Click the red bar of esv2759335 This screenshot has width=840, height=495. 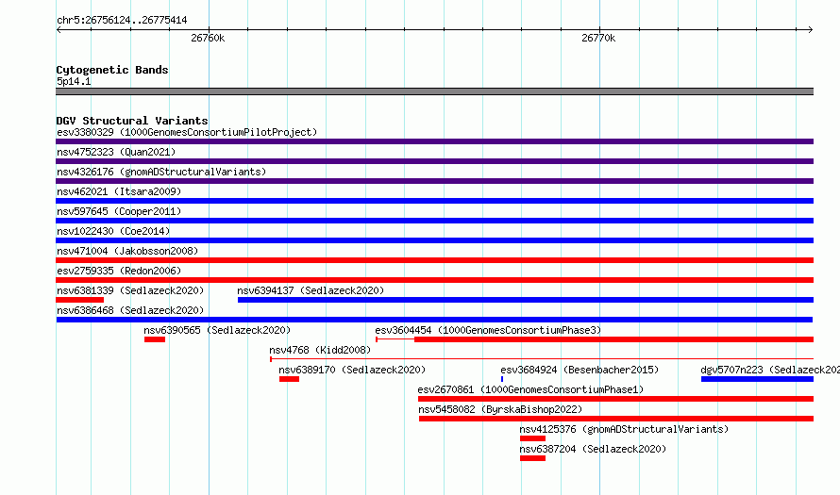pos(434,280)
